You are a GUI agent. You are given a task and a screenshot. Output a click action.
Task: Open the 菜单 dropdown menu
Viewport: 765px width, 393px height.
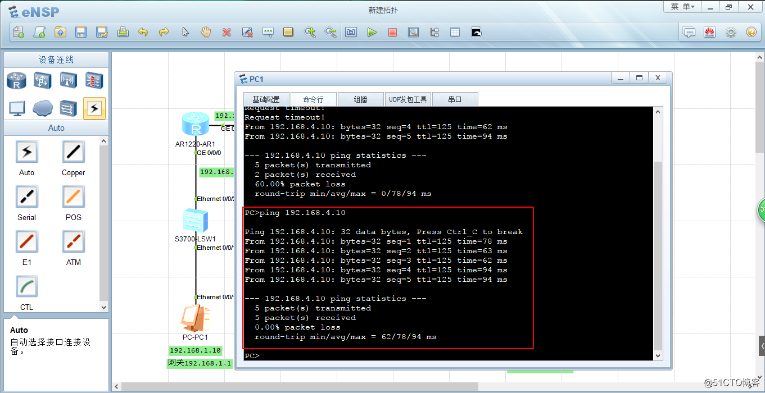[682, 7]
